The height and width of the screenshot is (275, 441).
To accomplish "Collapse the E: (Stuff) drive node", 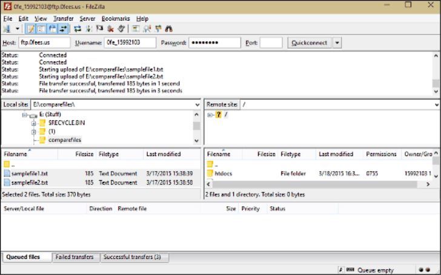I will pyautogui.click(x=25, y=115).
